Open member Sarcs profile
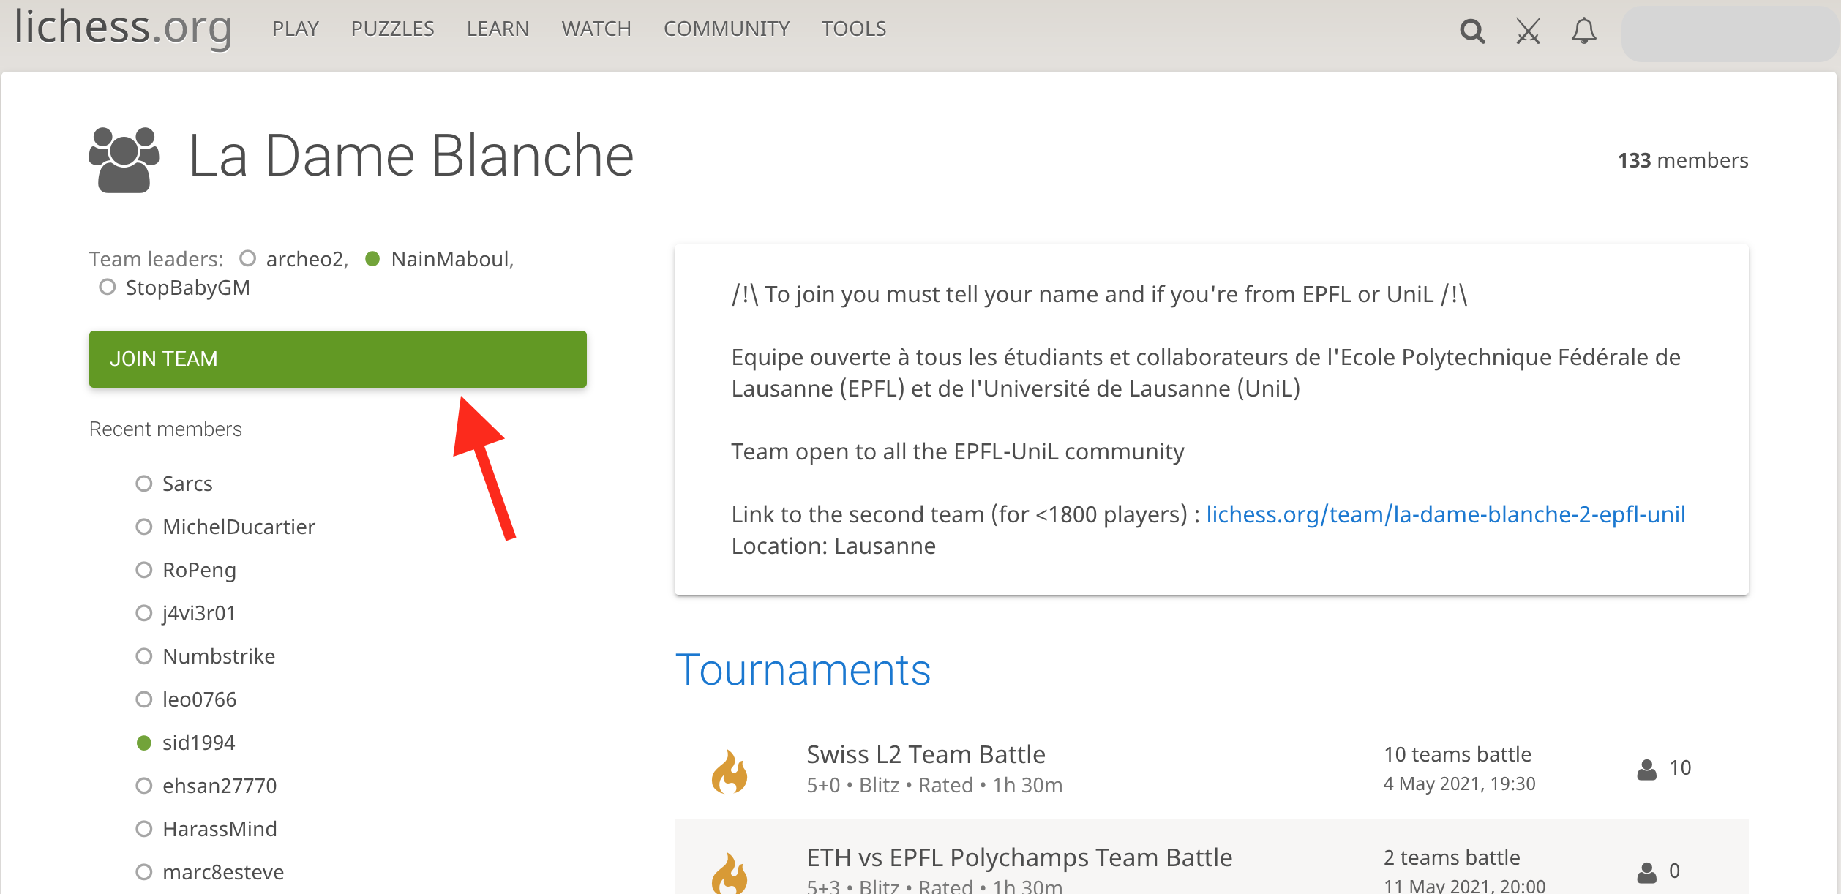Viewport: 1841px width, 894px height. pyautogui.click(x=187, y=484)
